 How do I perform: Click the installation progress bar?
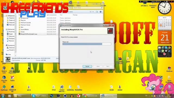pos(87,44)
